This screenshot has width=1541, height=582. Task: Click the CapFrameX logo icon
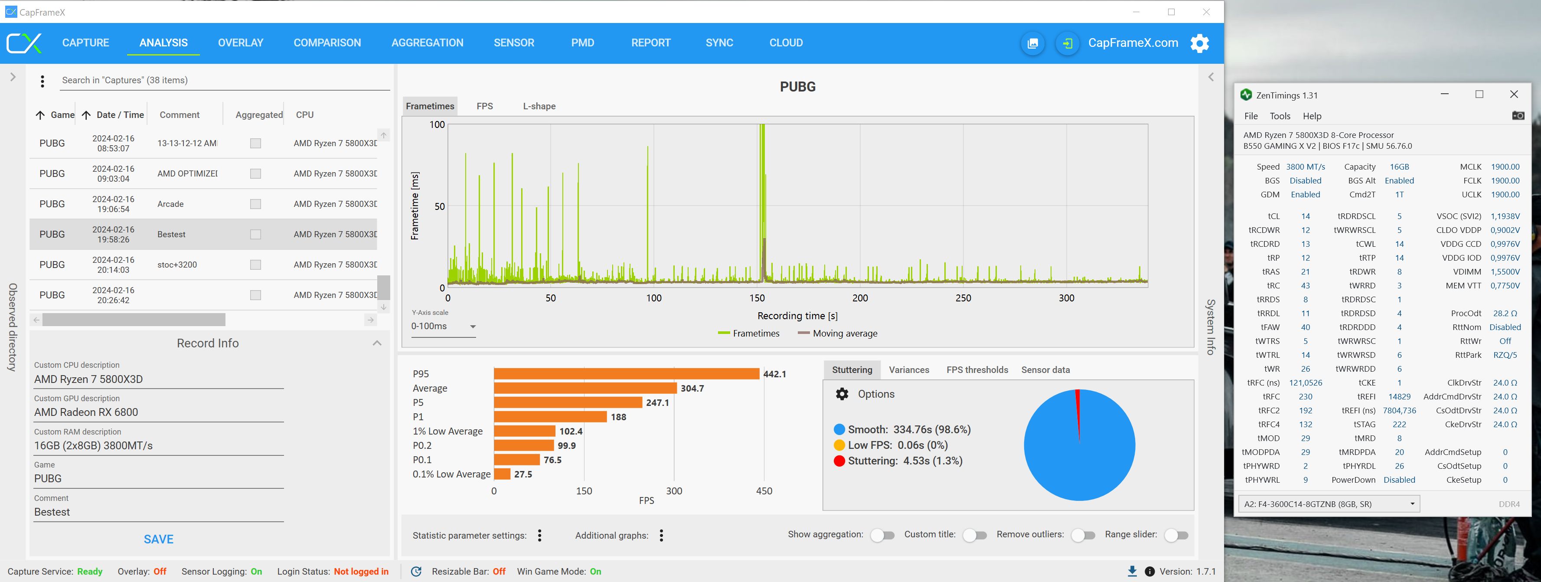(24, 43)
